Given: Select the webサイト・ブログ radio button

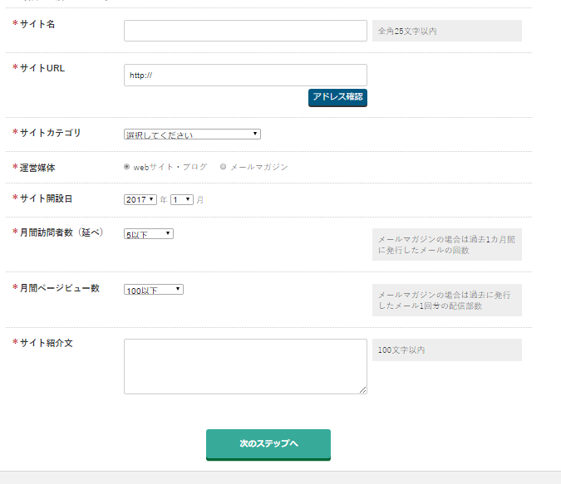Looking at the screenshot, I should pos(126,167).
